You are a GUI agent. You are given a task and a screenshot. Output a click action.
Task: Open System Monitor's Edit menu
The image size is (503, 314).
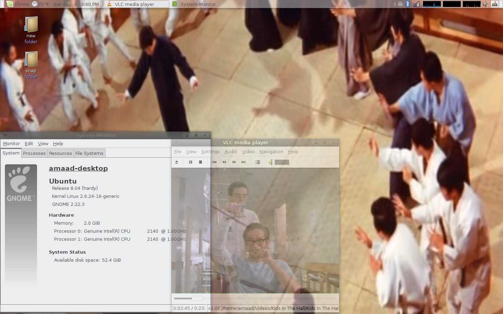pyautogui.click(x=29, y=144)
